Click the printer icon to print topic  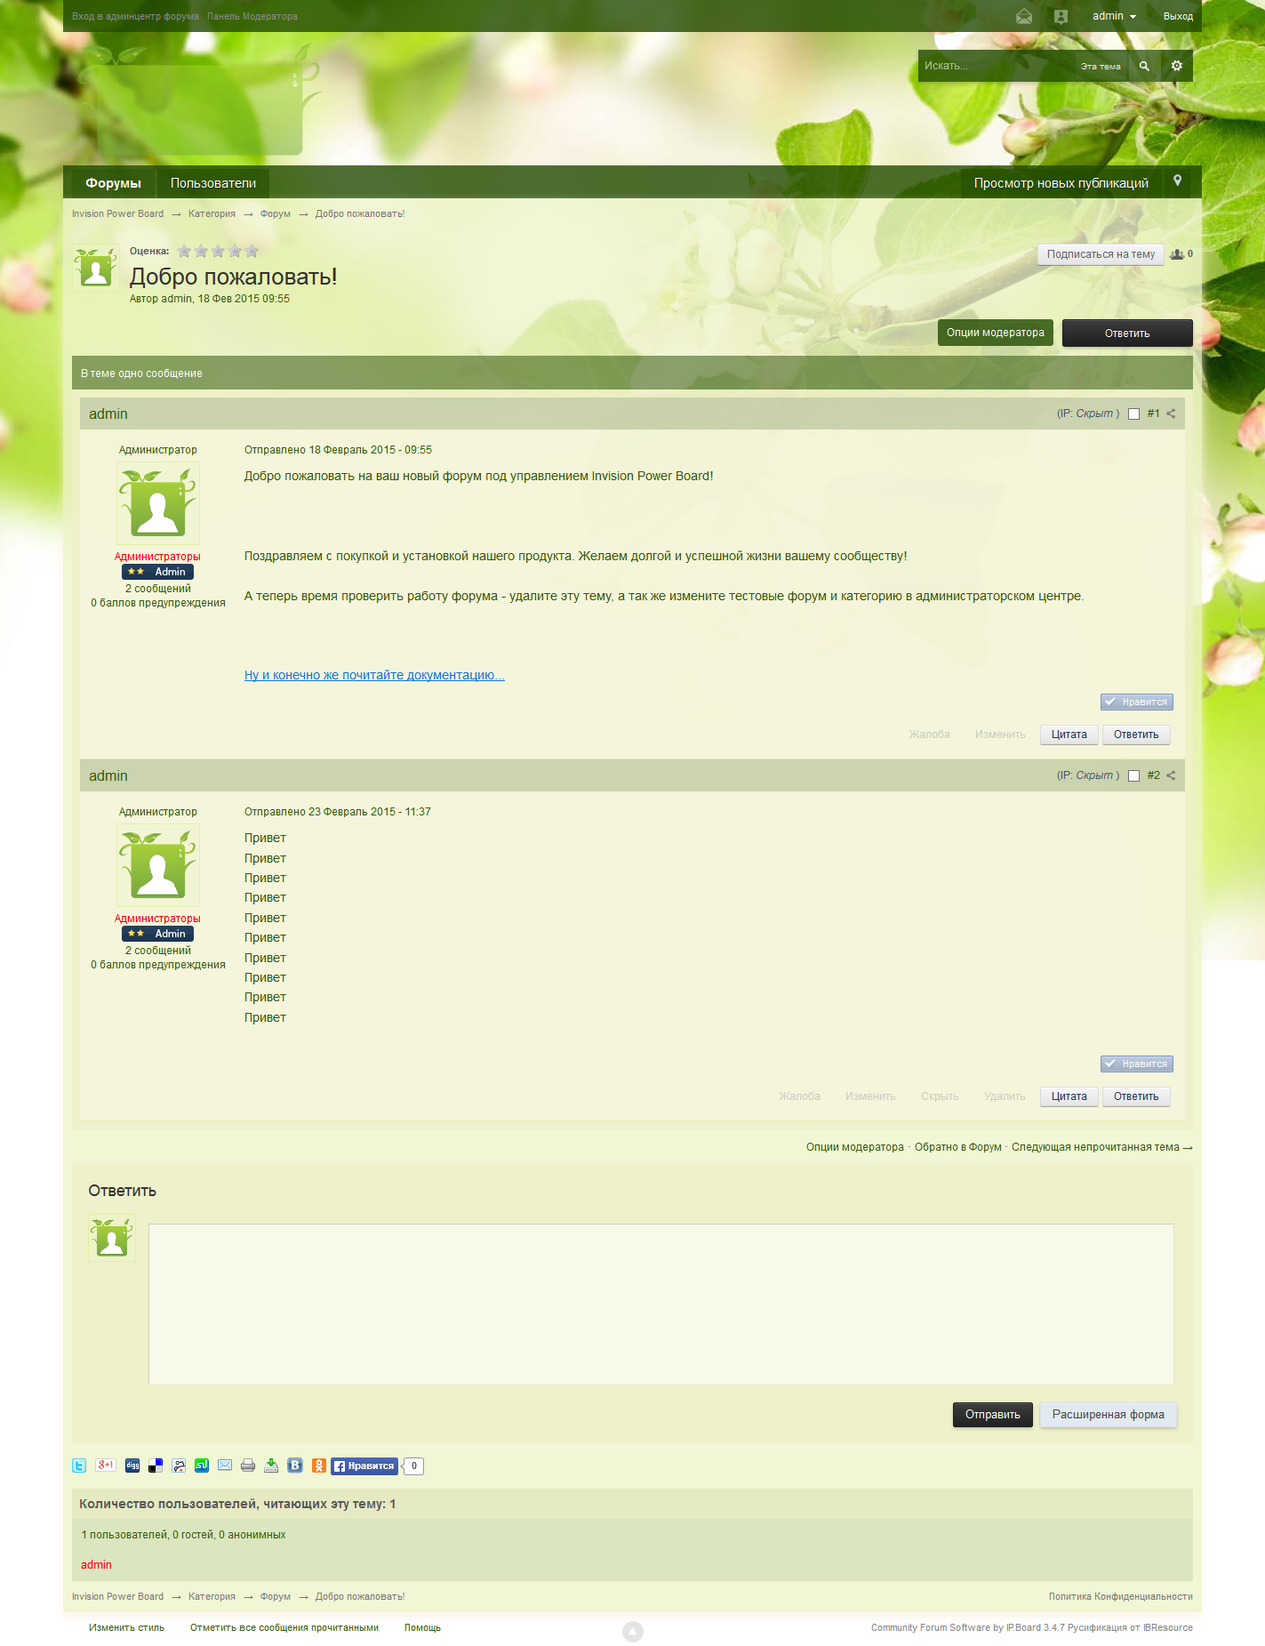(248, 1465)
